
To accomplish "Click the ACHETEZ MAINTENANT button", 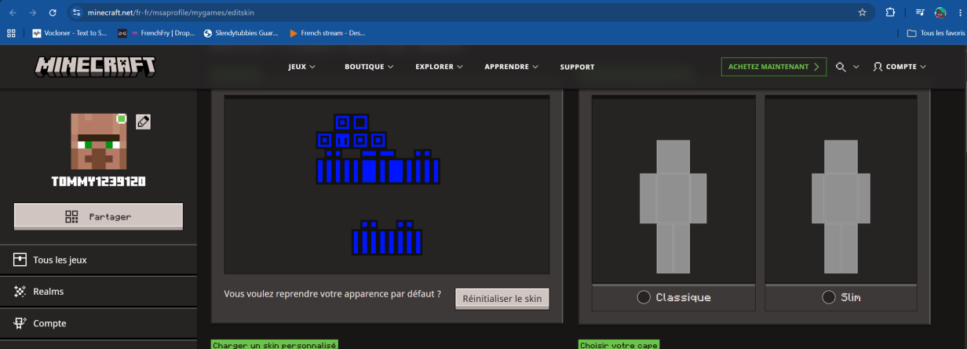I will [x=774, y=67].
